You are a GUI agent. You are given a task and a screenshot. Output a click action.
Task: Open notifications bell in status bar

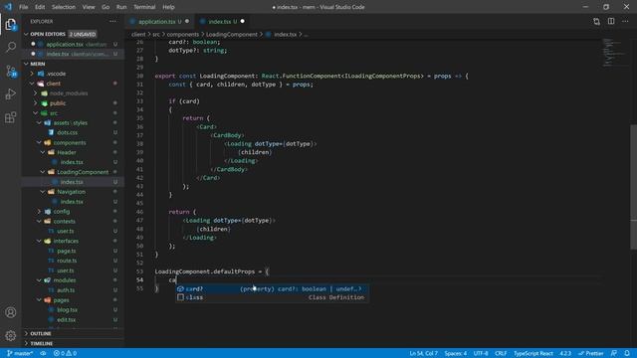(627, 354)
